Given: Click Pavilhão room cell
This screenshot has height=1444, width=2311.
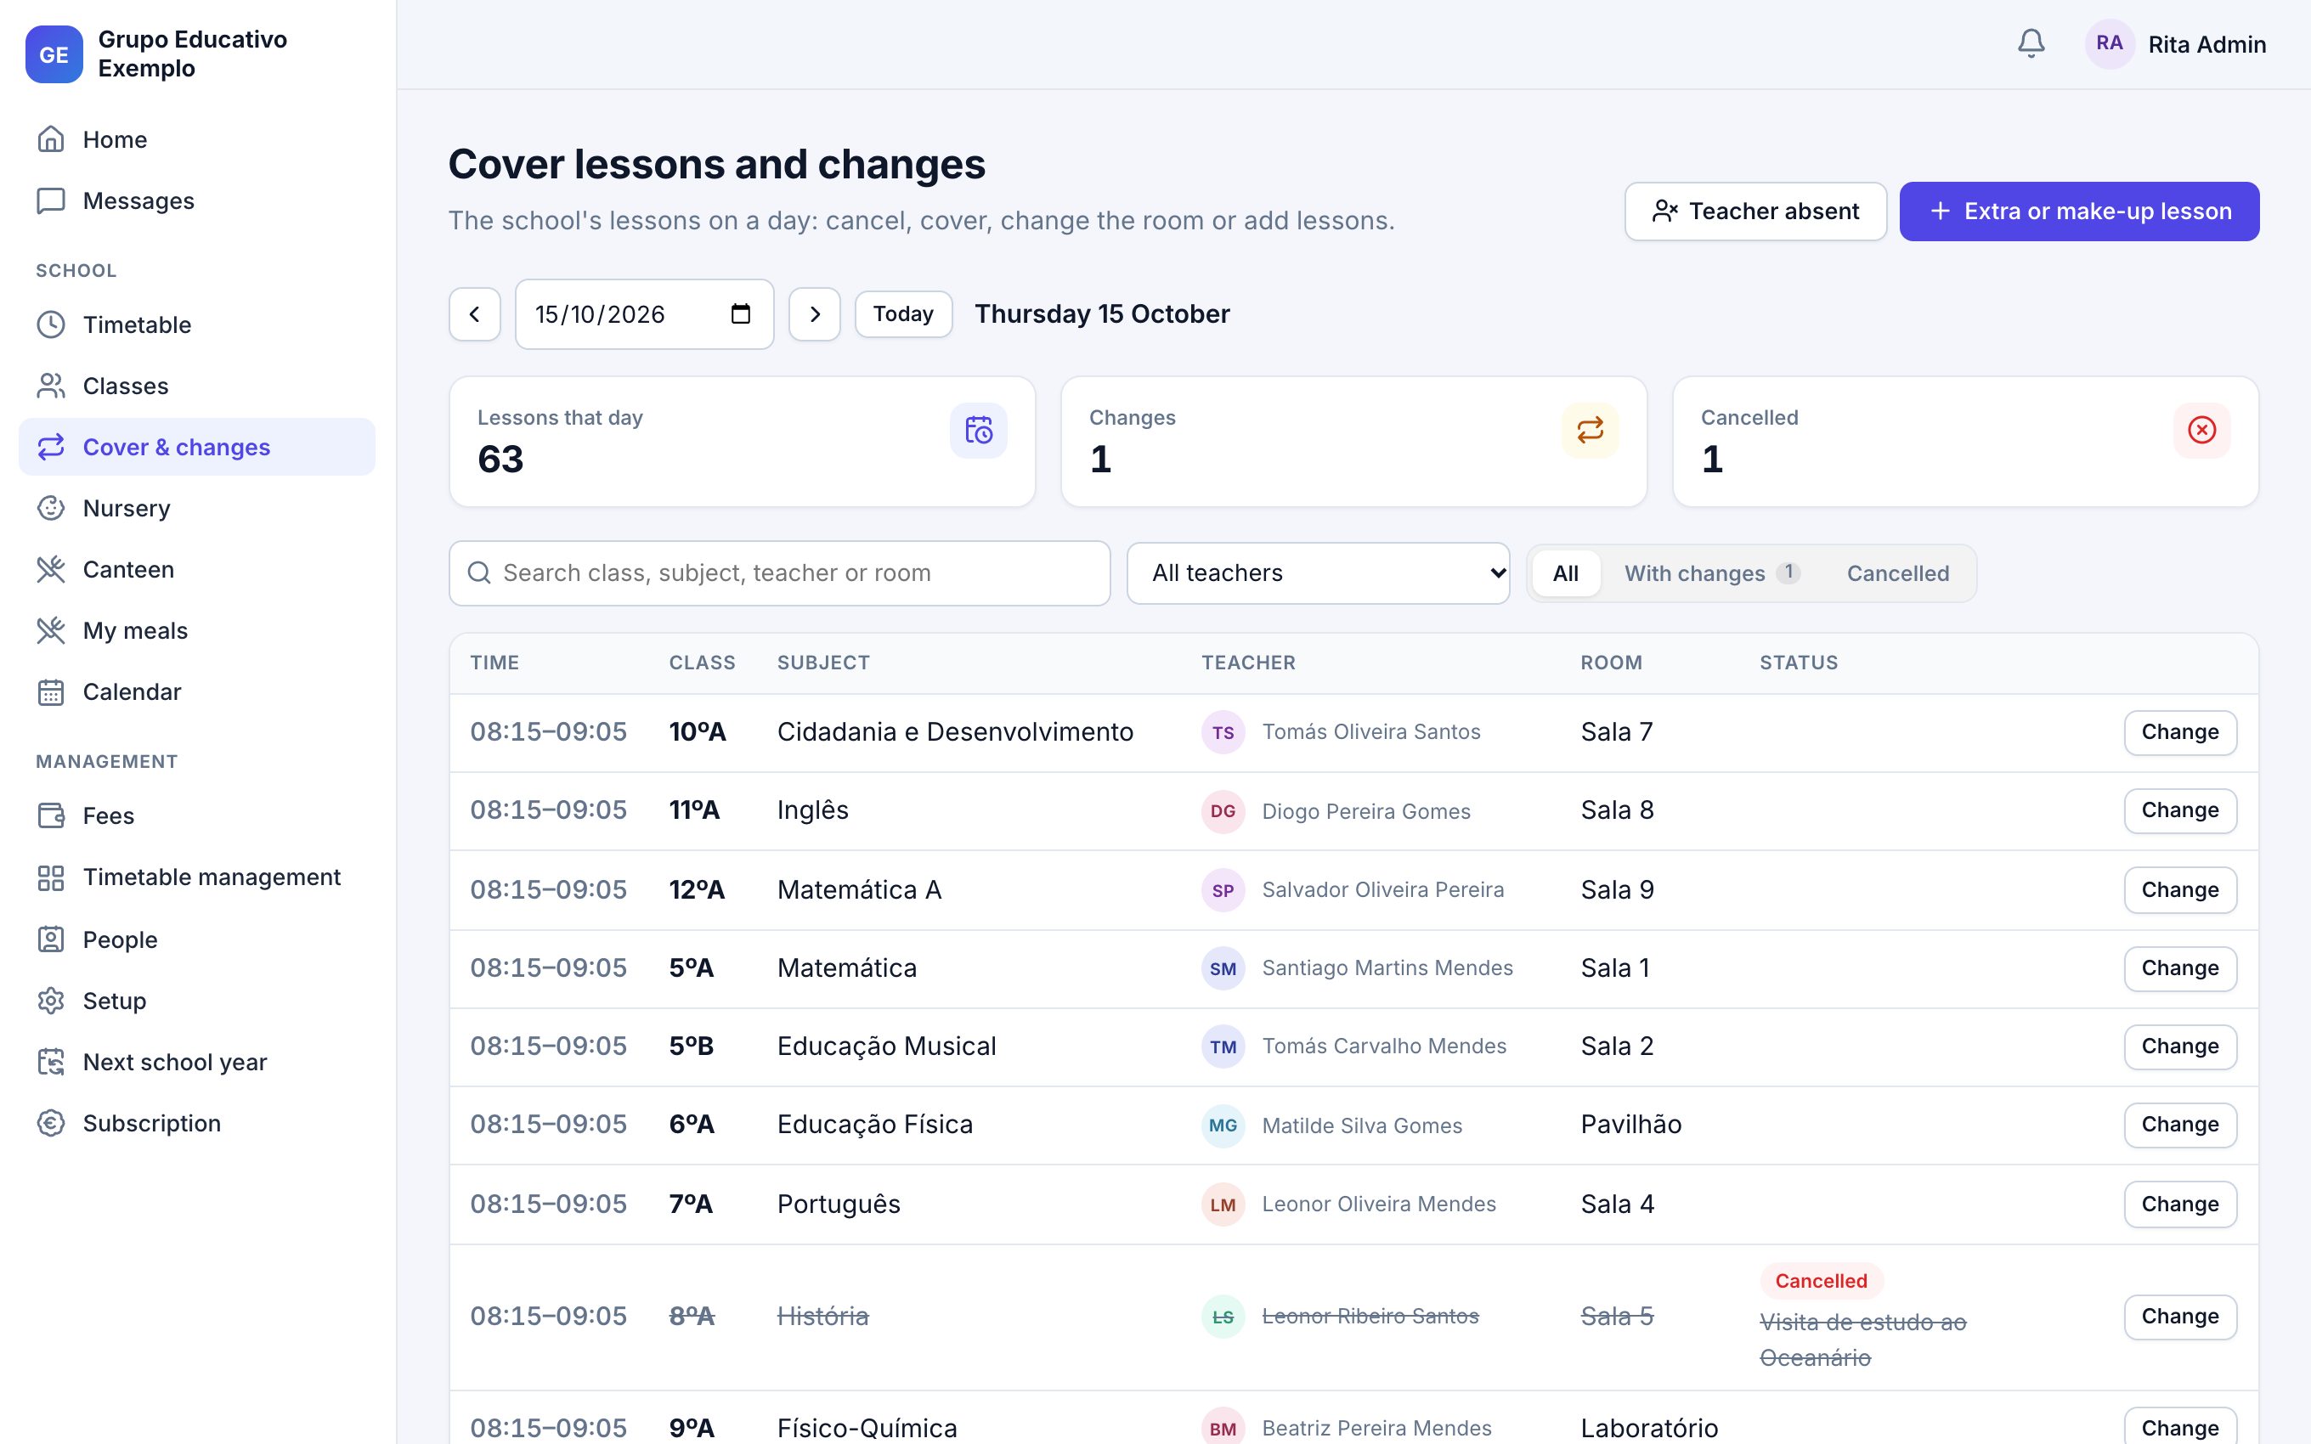Looking at the screenshot, I should click(x=1631, y=1125).
